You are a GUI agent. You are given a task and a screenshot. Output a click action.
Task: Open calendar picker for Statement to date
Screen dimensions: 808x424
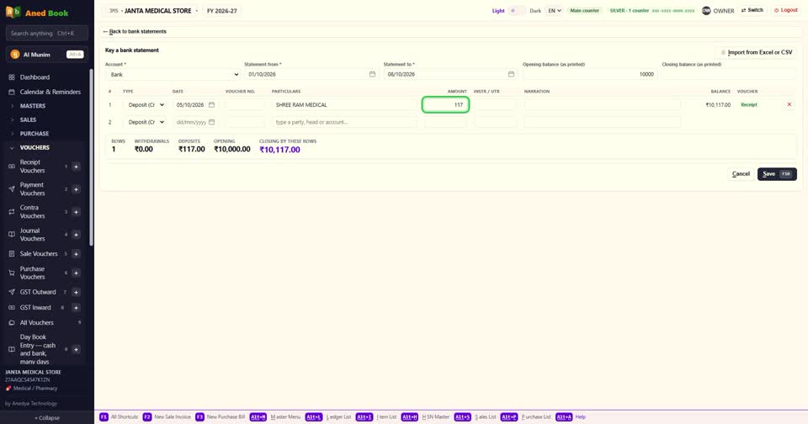pyautogui.click(x=511, y=74)
